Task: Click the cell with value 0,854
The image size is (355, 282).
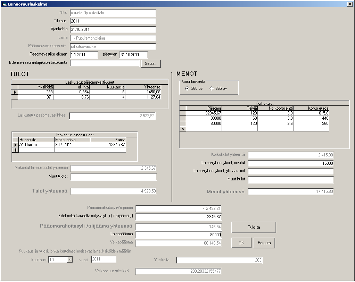Action: [x=72, y=92]
